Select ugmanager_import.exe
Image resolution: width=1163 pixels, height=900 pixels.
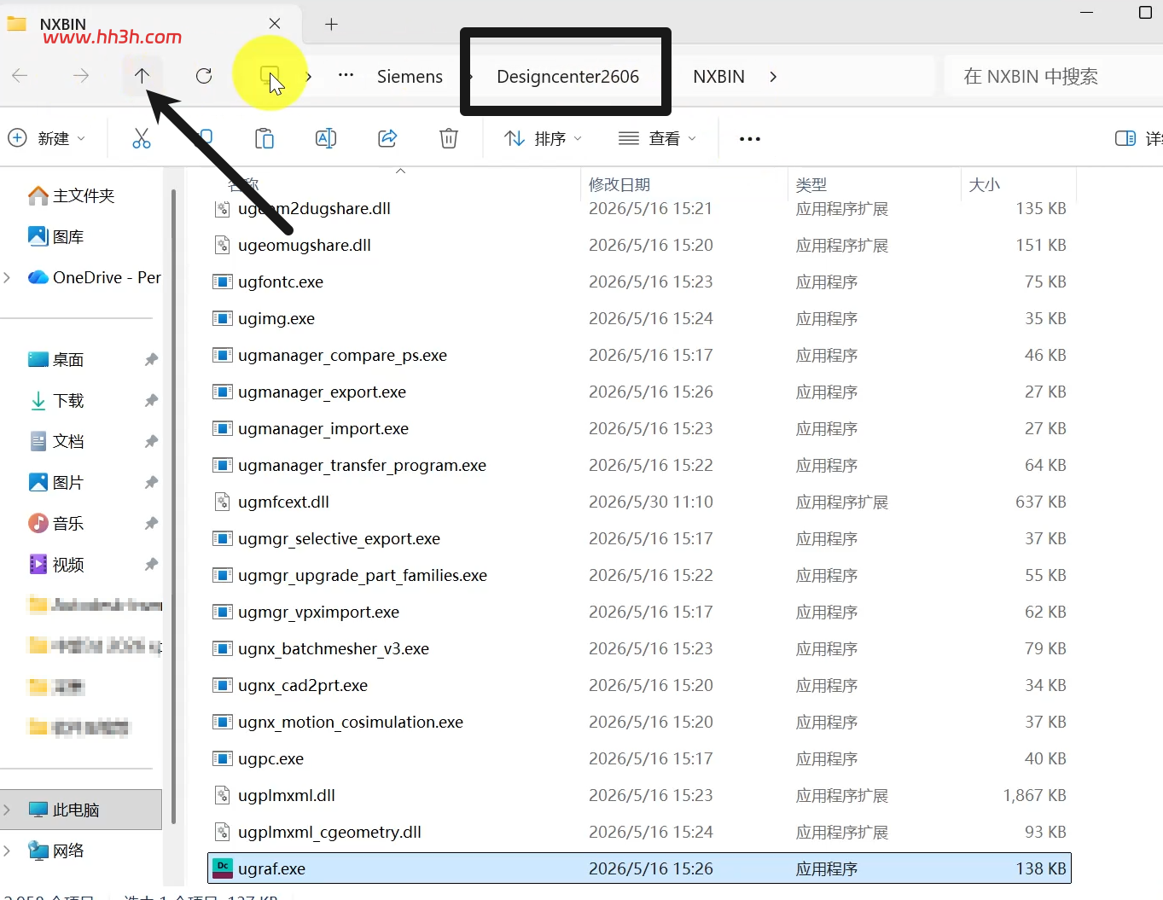pyautogui.click(x=639, y=428)
